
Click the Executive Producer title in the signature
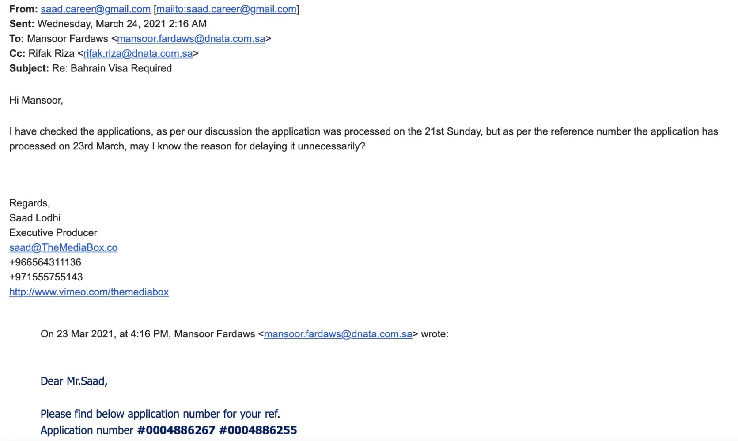click(x=53, y=233)
